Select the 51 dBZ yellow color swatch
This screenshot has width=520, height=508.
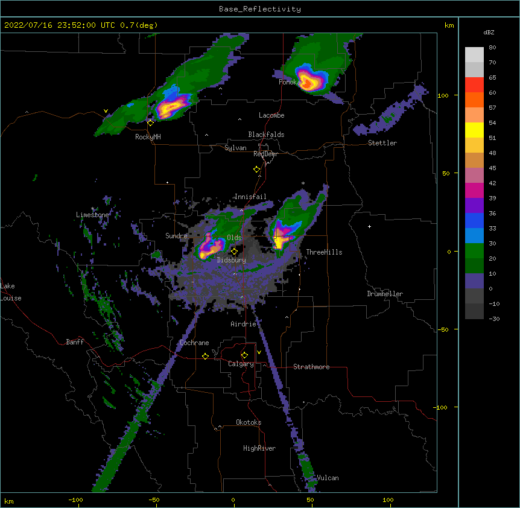coord(474,130)
